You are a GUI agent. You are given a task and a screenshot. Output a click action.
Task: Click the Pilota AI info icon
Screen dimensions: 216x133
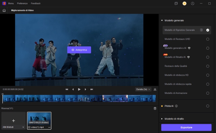[x=176, y=106]
